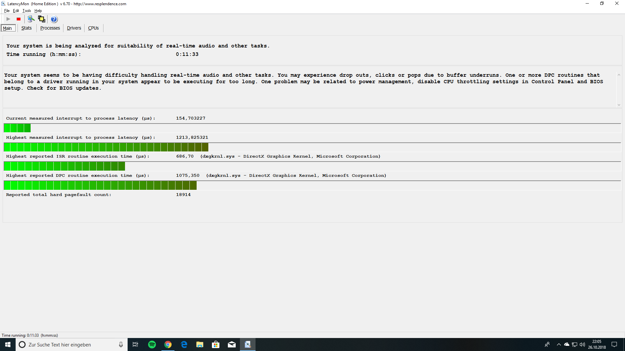
Task: Launch Spotify from the taskbar
Action: pyautogui.click(x=152, y=344)
